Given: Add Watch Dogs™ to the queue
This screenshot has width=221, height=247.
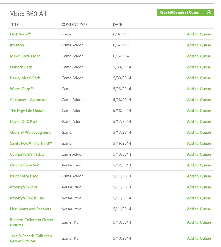Looking at the screenshot, I should pos(199,89).
